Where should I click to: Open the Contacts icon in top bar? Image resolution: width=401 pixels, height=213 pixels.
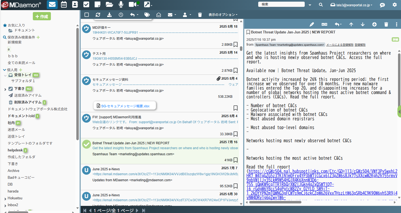[75, 5]
